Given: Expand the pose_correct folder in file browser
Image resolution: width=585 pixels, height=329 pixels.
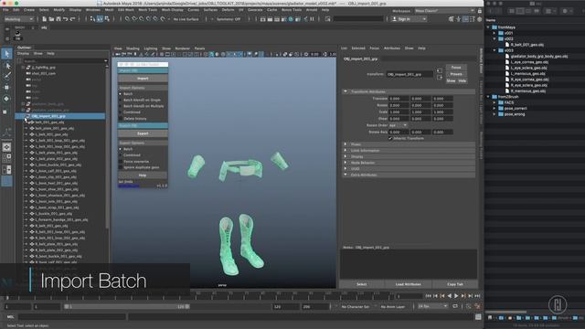Looking at the screenshot, I should [495, 108].
